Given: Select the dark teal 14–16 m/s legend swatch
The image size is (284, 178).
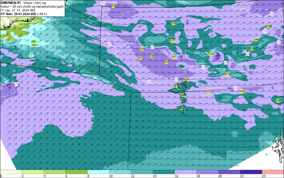Looking at the screenshot, I should (x=164, y=172).
